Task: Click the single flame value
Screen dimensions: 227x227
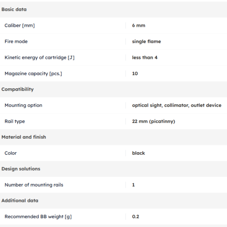Action: tap(146, 42)
